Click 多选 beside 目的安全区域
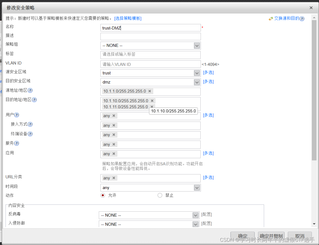Screen dimensions: 319x245 208,82
